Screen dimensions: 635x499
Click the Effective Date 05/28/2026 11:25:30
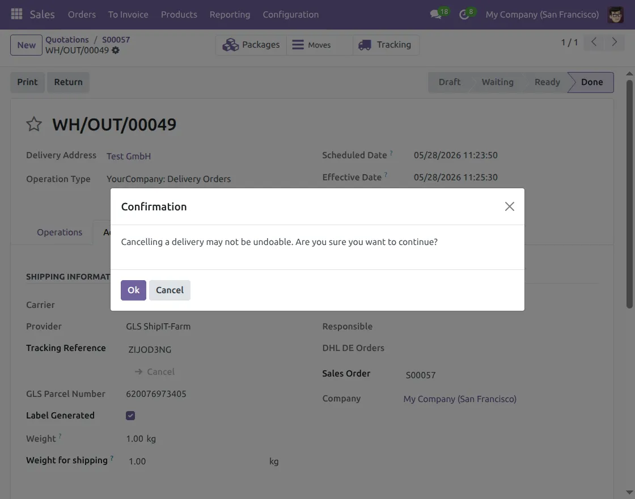pos(456,177)
